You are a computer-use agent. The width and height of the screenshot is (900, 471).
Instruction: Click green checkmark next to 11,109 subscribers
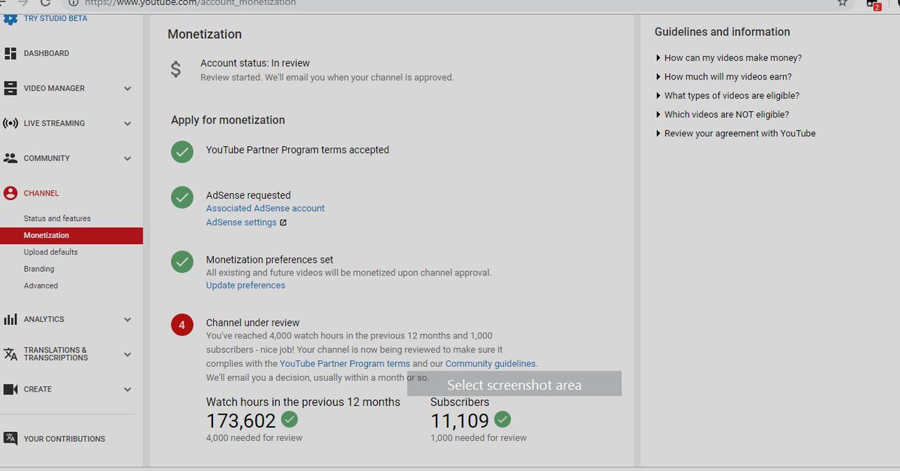point(502,419)
